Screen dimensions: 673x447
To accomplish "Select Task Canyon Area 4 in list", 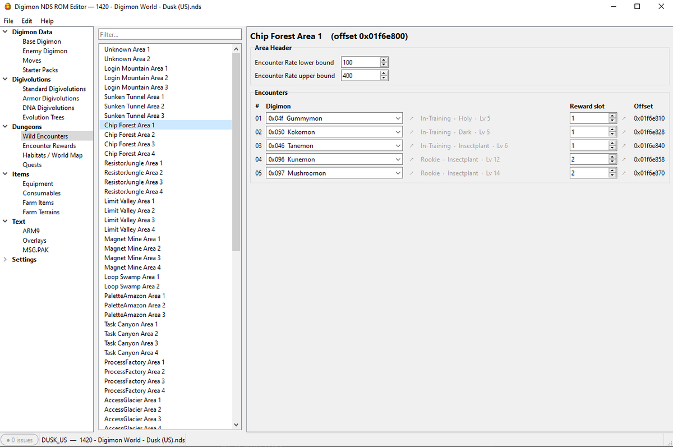I will 165,353.
